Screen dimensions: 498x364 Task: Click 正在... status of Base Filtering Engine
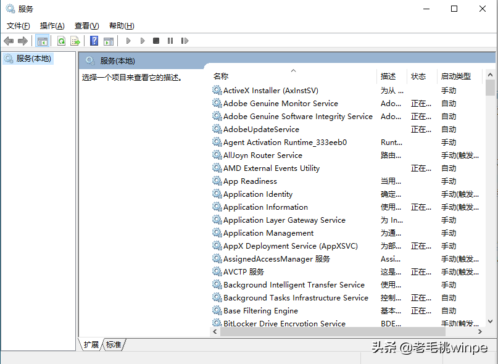421,311
